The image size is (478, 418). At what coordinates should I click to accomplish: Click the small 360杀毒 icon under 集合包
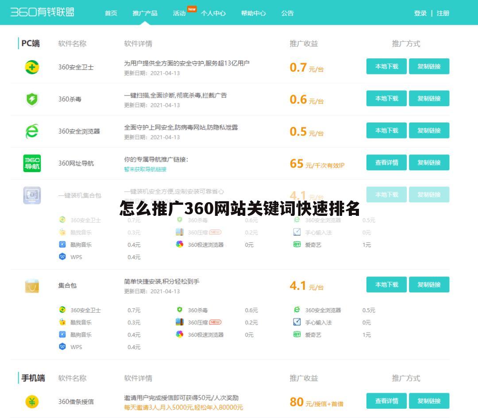[180, 310]
